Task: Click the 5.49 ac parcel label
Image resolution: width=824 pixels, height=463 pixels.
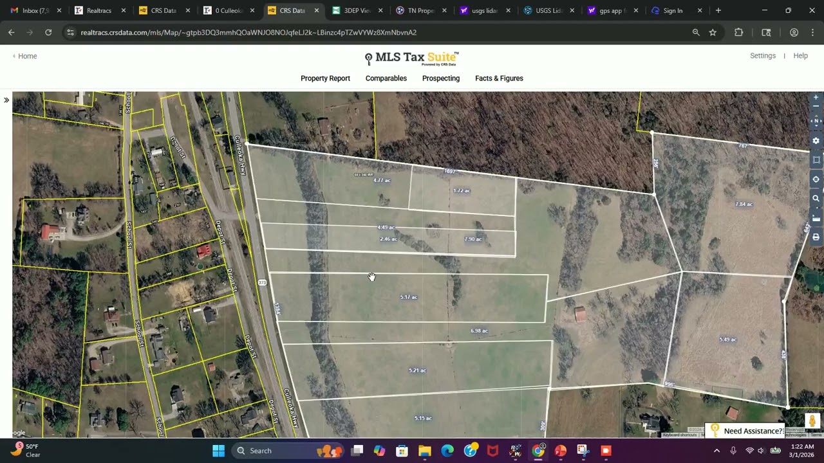Action: (x=727, y=340)
